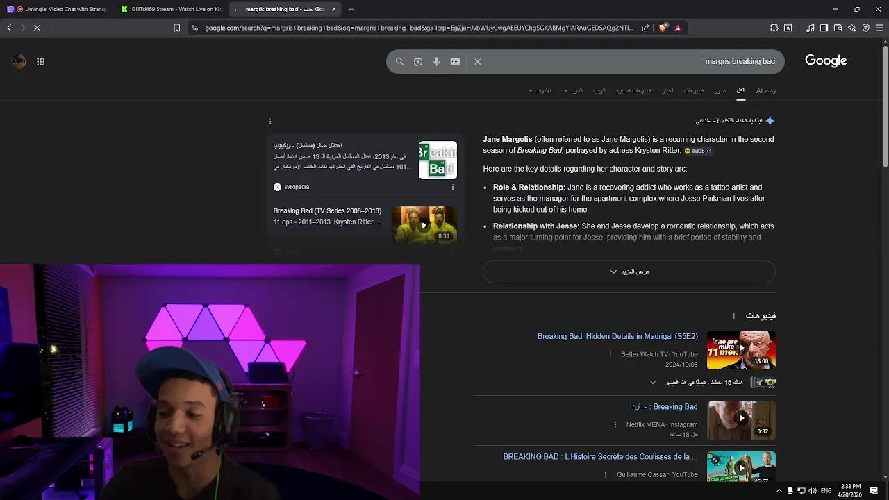The width and height of the screenshot is (889, 500).
Task: Expand the More (المزيد) dropdown
Action: (574, 90)
